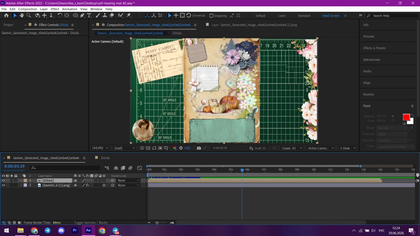420x236 pixels.
Task: Open the Composition menu
Action: 28,9
